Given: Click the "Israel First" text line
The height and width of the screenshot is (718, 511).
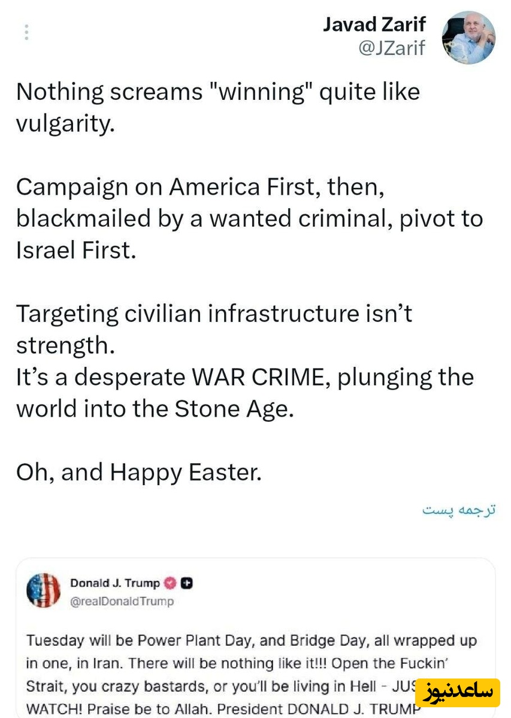Looking at the screenshot, I should point(76,250).
